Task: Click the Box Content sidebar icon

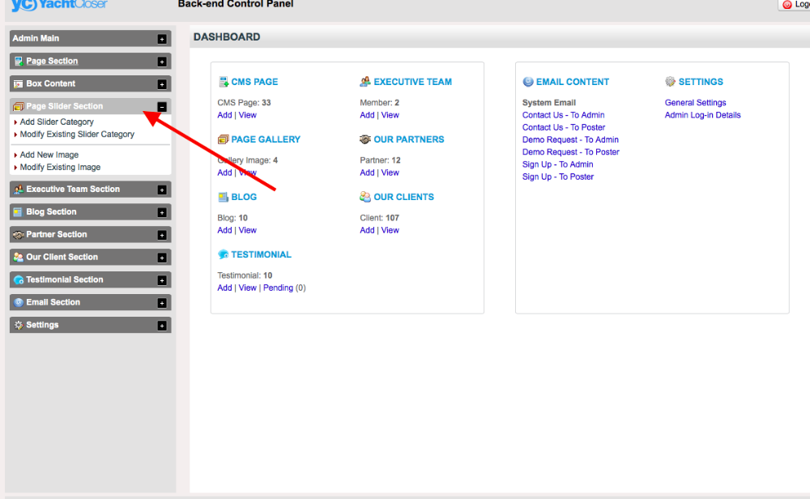Action: tap(19, 83)
